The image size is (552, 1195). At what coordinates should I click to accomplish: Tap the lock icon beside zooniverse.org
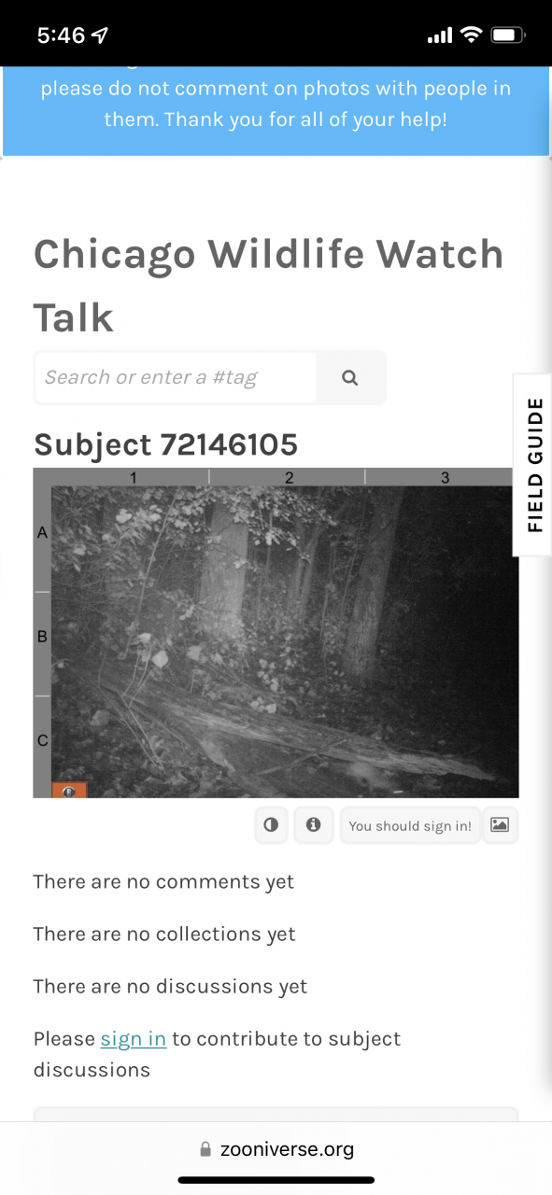click(206, 1149)
